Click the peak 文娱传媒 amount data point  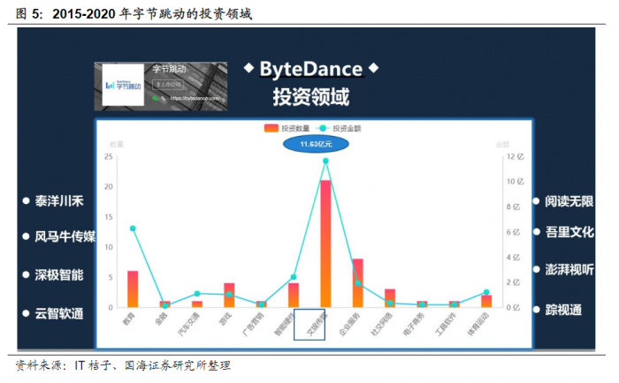tap(325, 161)
